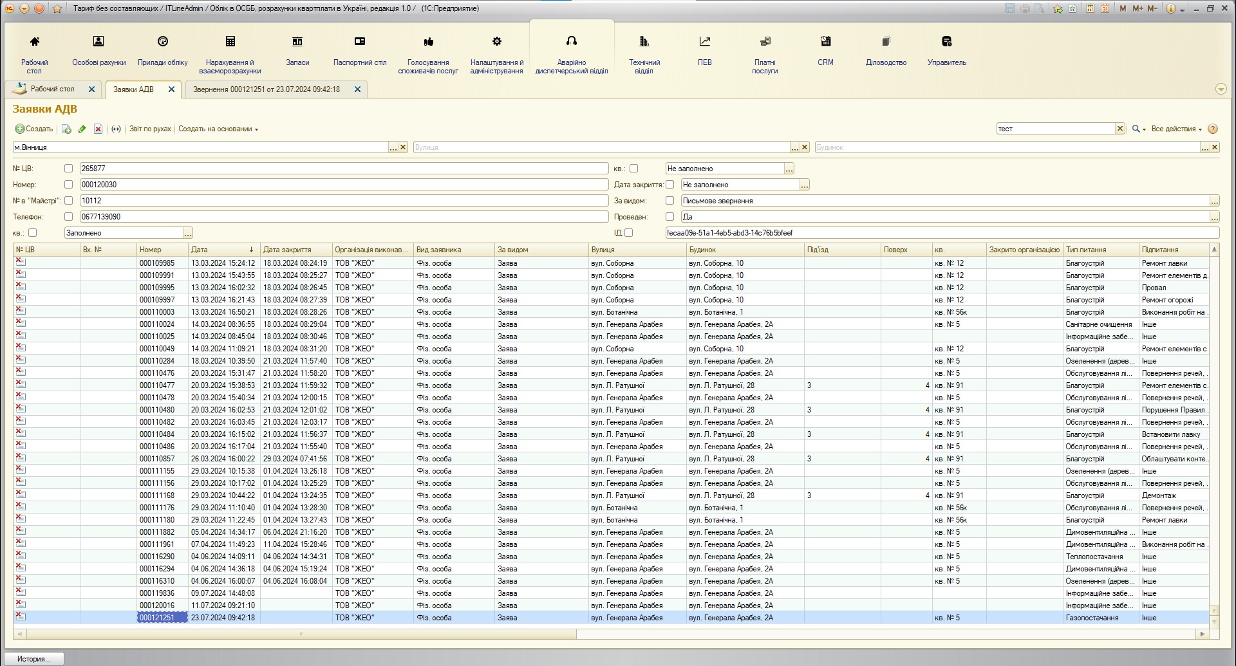This screenshot has height=666, width=1236.
Task: Switch to the Рабочий стол tab
Action: coord(52,89)
